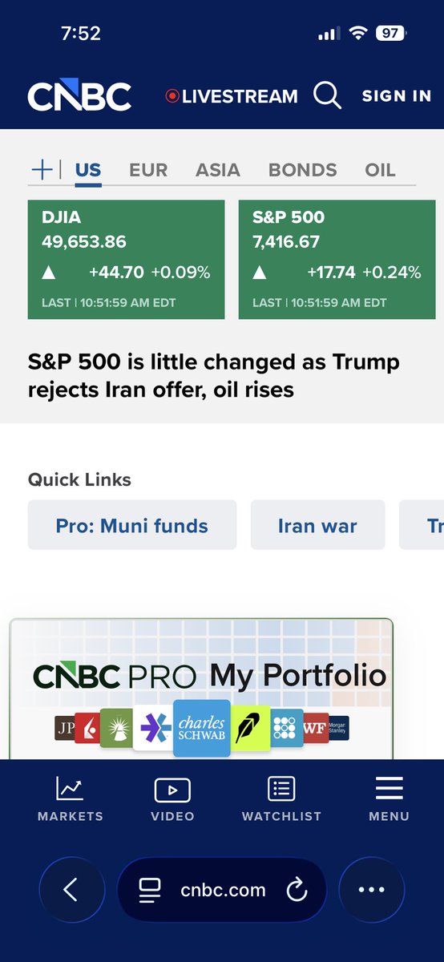
Task: Add market with plus icon
Action: click(41, 170)
